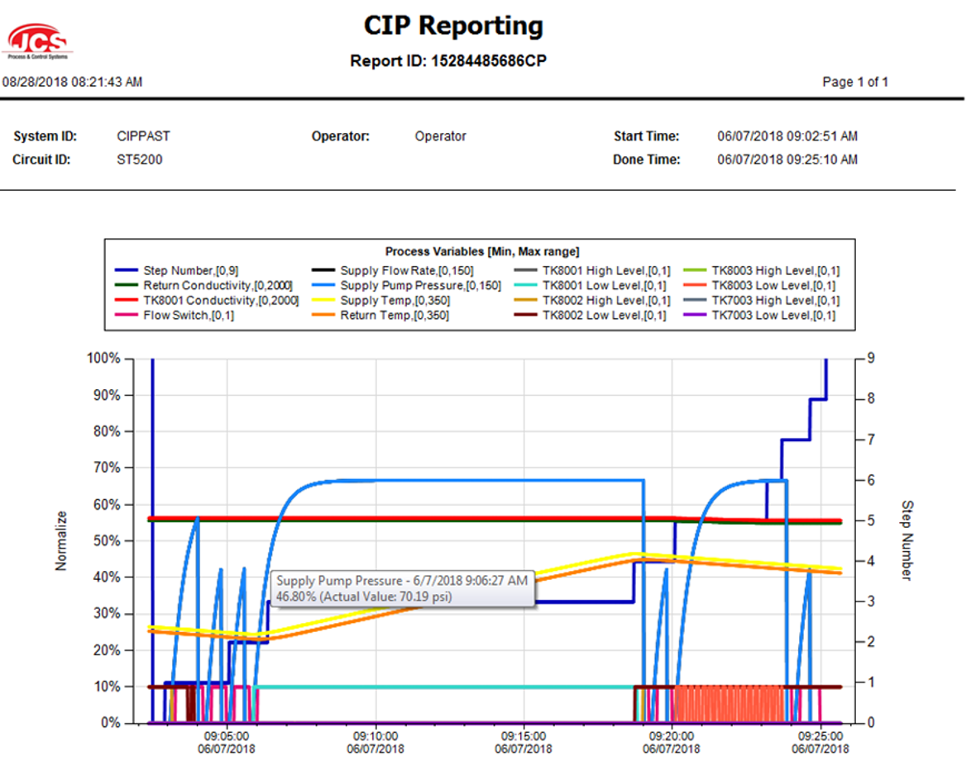Click the Step Number legend color line
The width and height of the screenshot is (976, 775).
click(127, 270)
